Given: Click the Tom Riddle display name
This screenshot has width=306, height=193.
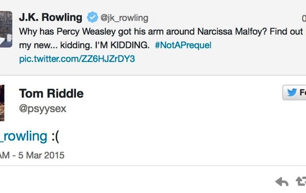Looking at the screenshot, I should 51,93.
